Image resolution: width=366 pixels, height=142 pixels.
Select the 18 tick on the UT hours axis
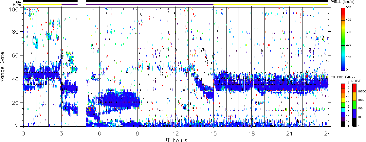click(252, 134)
